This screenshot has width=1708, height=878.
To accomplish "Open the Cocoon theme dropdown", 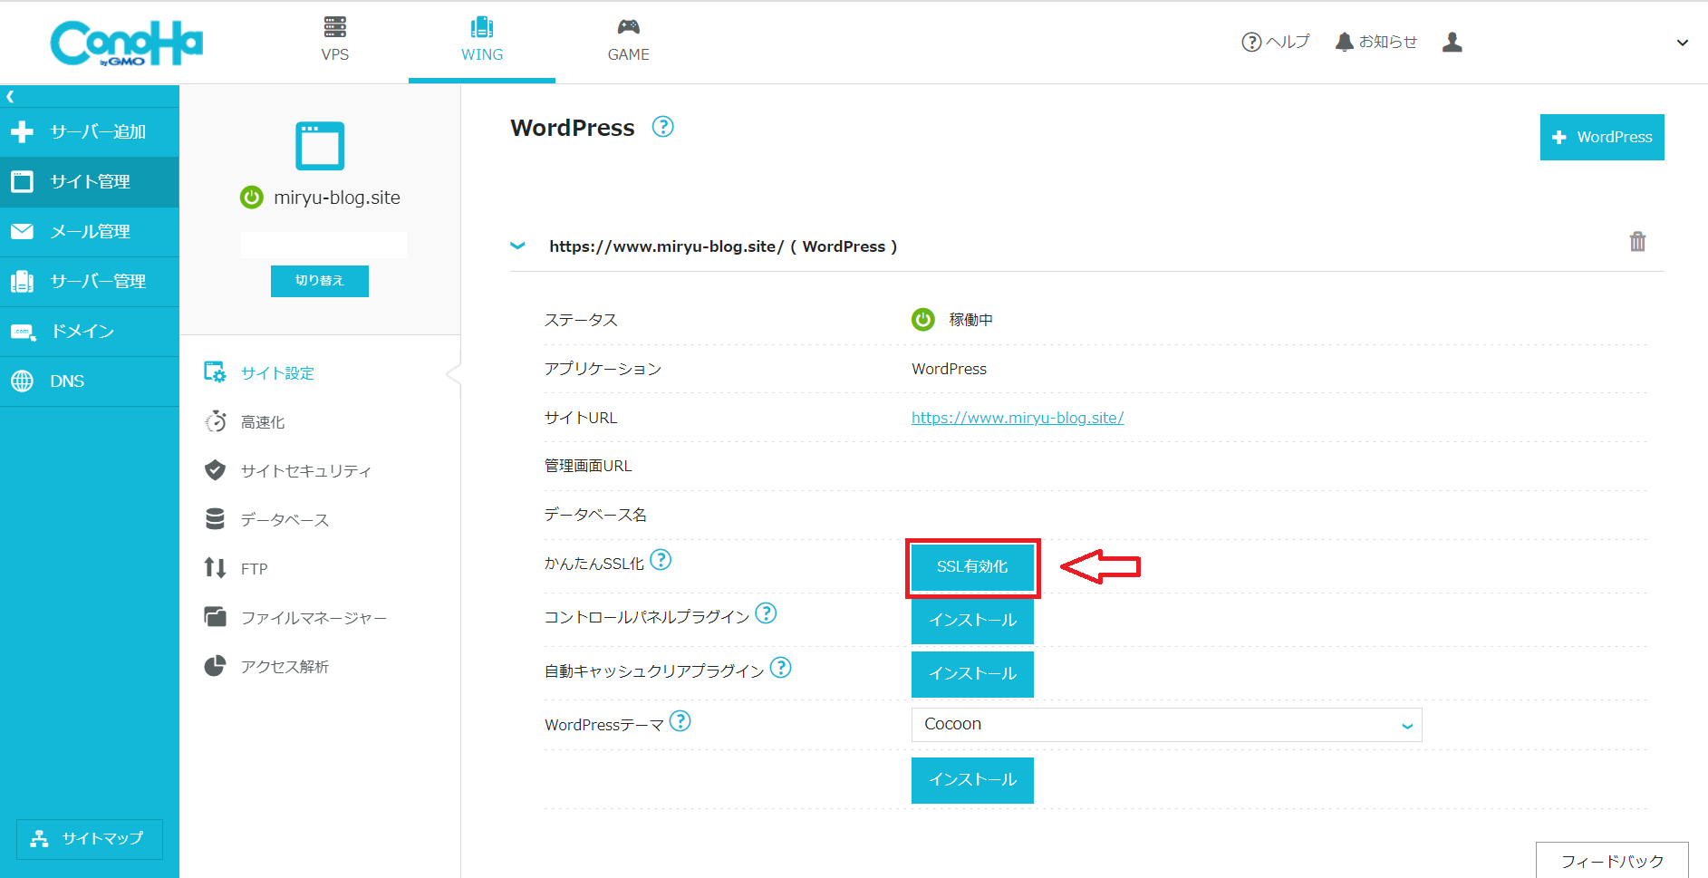I will 1167,725.
